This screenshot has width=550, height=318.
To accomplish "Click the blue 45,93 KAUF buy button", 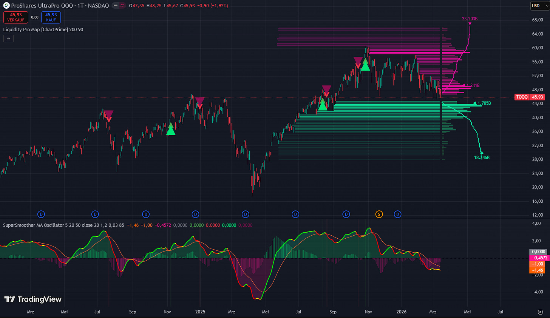I will click(x=51, y=17).
